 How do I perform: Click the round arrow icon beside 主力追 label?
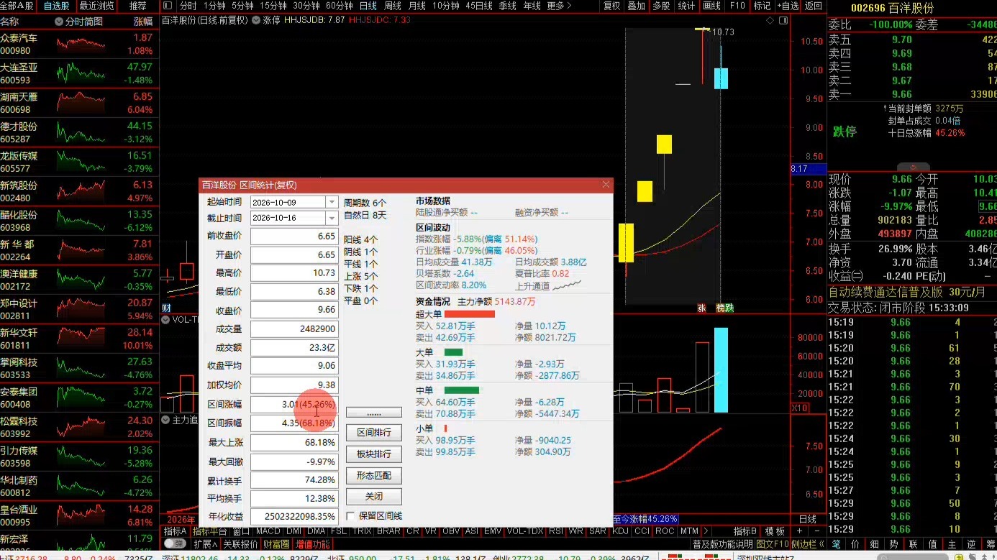pos(166,420)
